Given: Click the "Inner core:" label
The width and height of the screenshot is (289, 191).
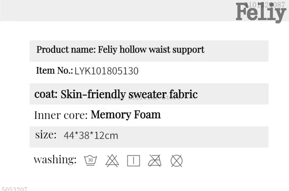Looking at the screenshot, I should coord(61,115).
